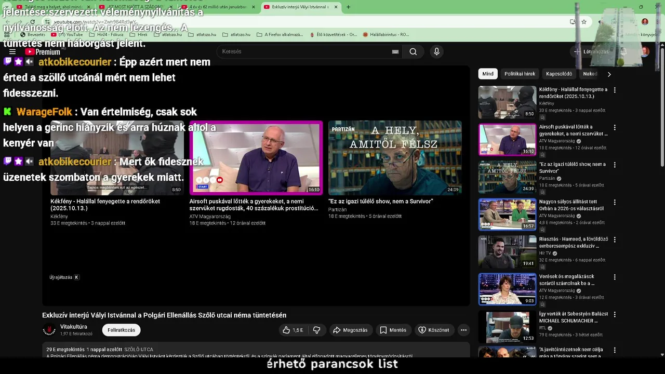665x374 pixels.
Task: Select the Kapcsolódó chip
Action: pos(559,74)
